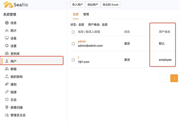Click the 病毒扫描 shield icon

[x=7, y=107]
